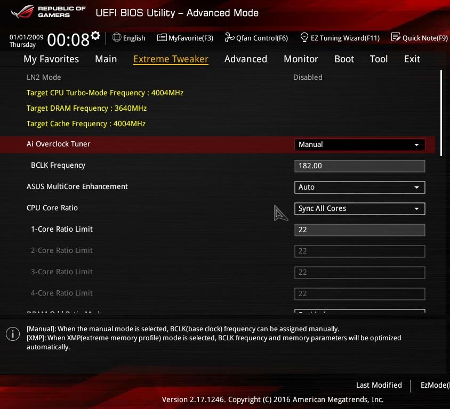Click the Version 2.17.1246 copyright text

coord(272,399)
